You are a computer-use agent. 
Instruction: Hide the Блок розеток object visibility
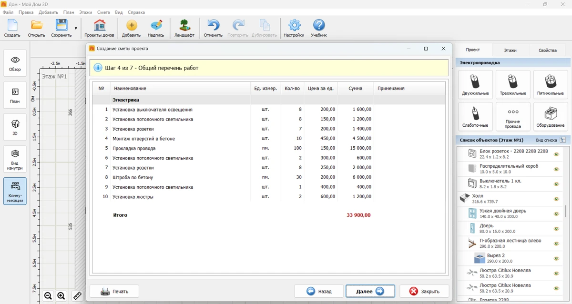tap(556, 154)
